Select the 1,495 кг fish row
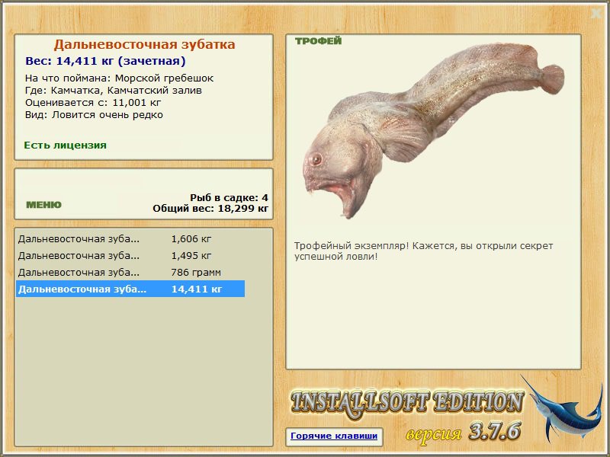Image resolution: width=610 pixels, height=457 pixels. point(130,255)
